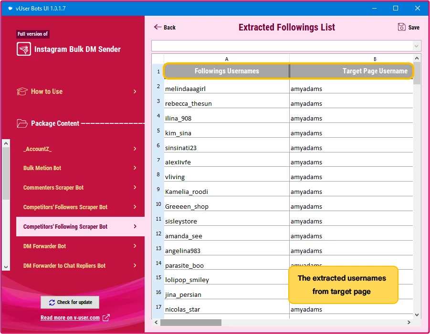Expand the Bulk Metion Bot chevron
The height and width of the screenshot is (334, 430).
pos(135,168)
